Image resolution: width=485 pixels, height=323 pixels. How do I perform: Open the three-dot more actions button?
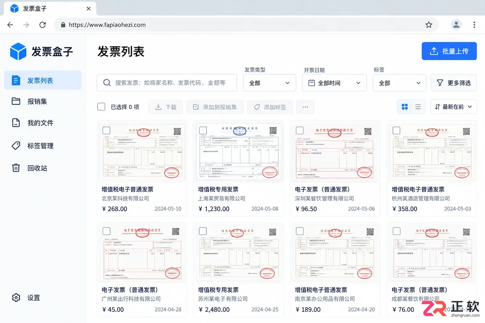[x=305, y=107]
